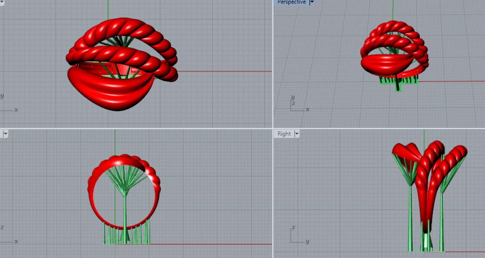Open the Perspective viewport dropdown arrow
The image size is (485, 258).
[x=311, y=2]
